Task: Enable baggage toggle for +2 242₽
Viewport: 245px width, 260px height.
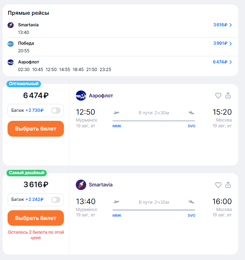Action: tap(56, 200)
